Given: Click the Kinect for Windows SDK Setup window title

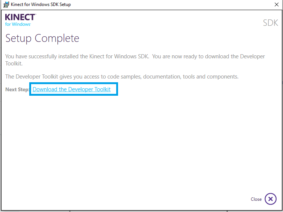Looking at the screenshot, I should 41,4.
